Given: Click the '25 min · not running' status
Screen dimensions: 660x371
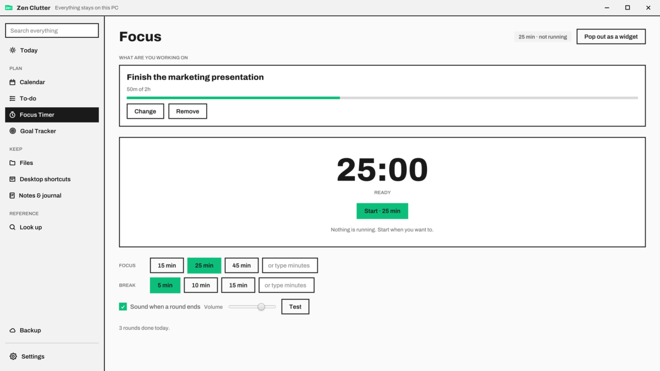Looking at the screenshot, I should pyautogui.click(x=543, y=37).
